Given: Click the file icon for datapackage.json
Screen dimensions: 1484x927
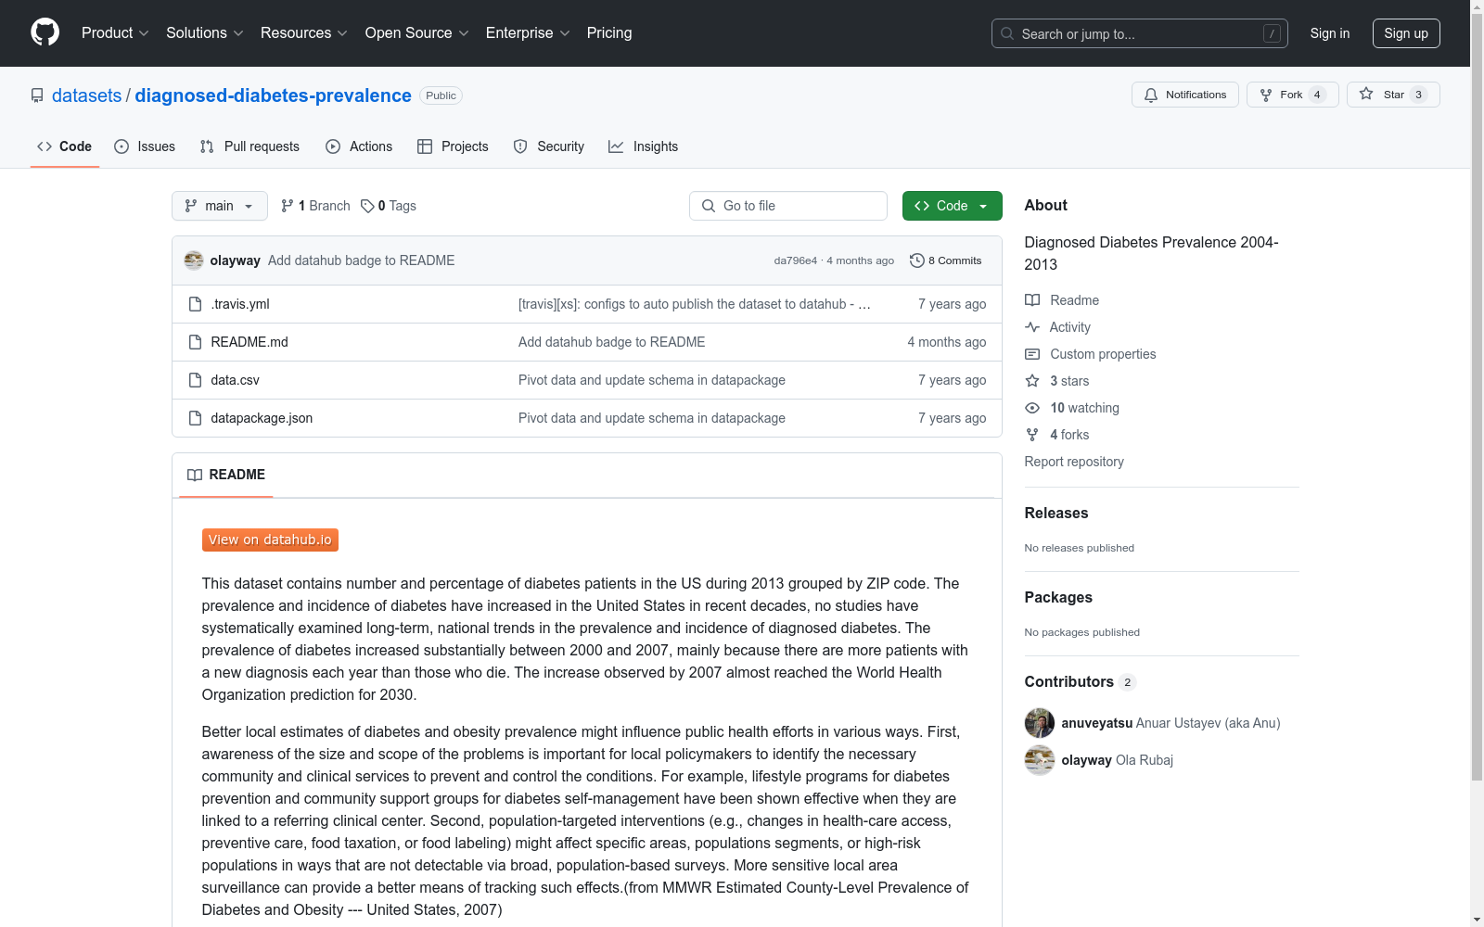Looking at the screenshot, I should click(195, 418).
